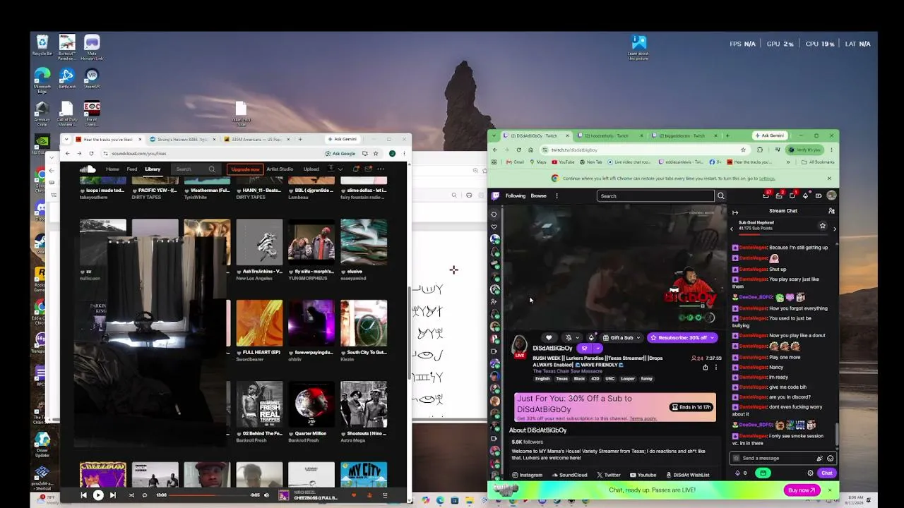Mute the SoundCloud player volume
Viewport: 904px width, 508px height.
[x=266, y=495]
